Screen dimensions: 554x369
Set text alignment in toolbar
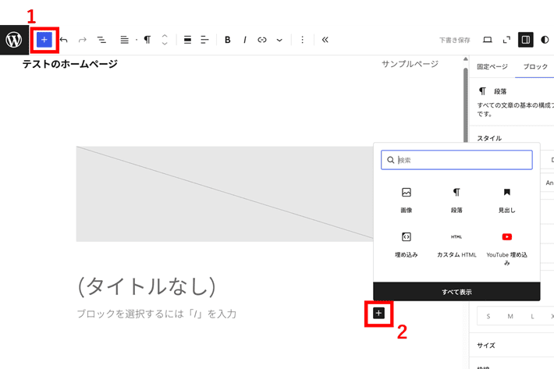[205, 40]
